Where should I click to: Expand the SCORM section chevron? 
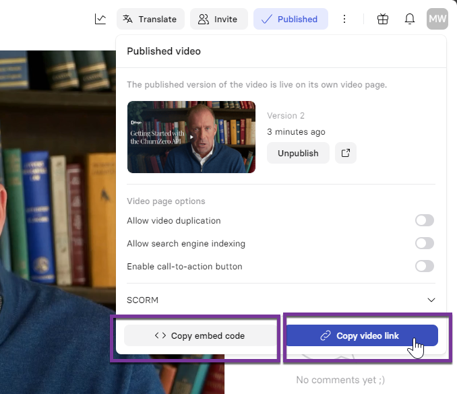pyautogui.click(x=431, y=300)
